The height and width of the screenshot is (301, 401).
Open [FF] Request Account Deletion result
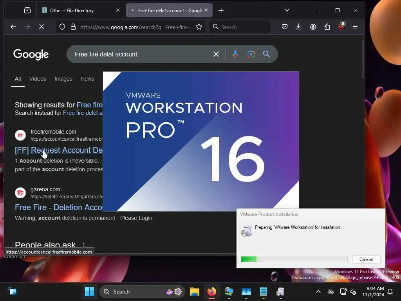(x=59, y=150)
